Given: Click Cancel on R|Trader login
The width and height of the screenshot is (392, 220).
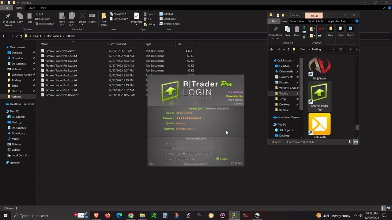Looking at the screenshot, I should [238, 104].
